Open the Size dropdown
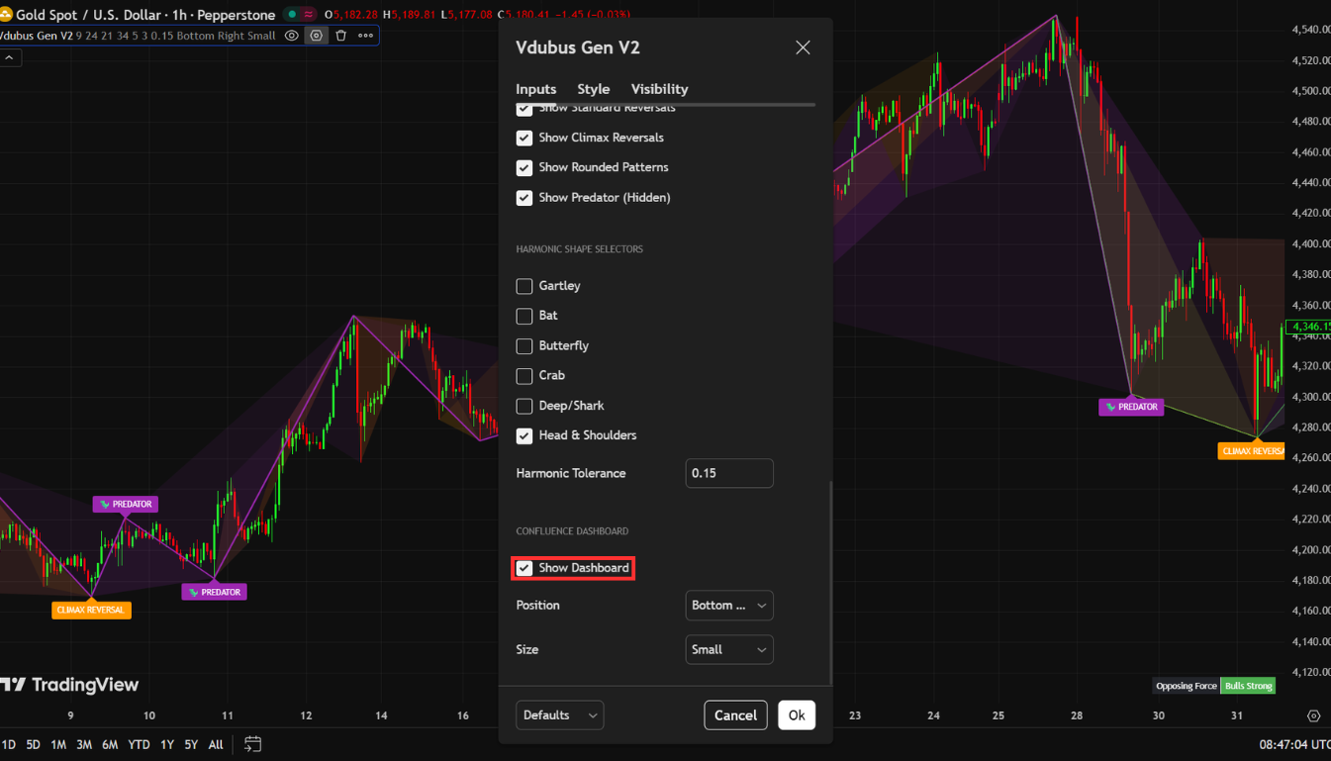The width and height of the screenshot is (1331, 761). pyautogui.click(x=729, y=649)
